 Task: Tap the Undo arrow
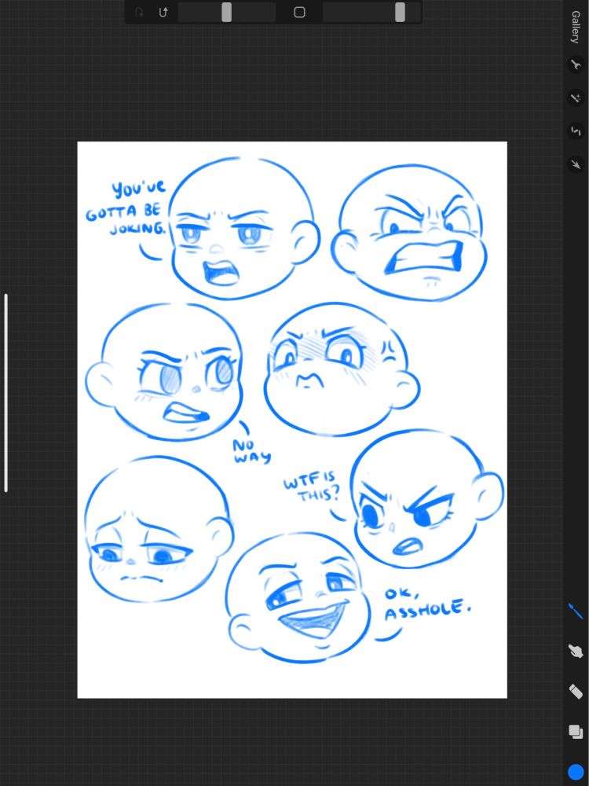tap(163, 13)
